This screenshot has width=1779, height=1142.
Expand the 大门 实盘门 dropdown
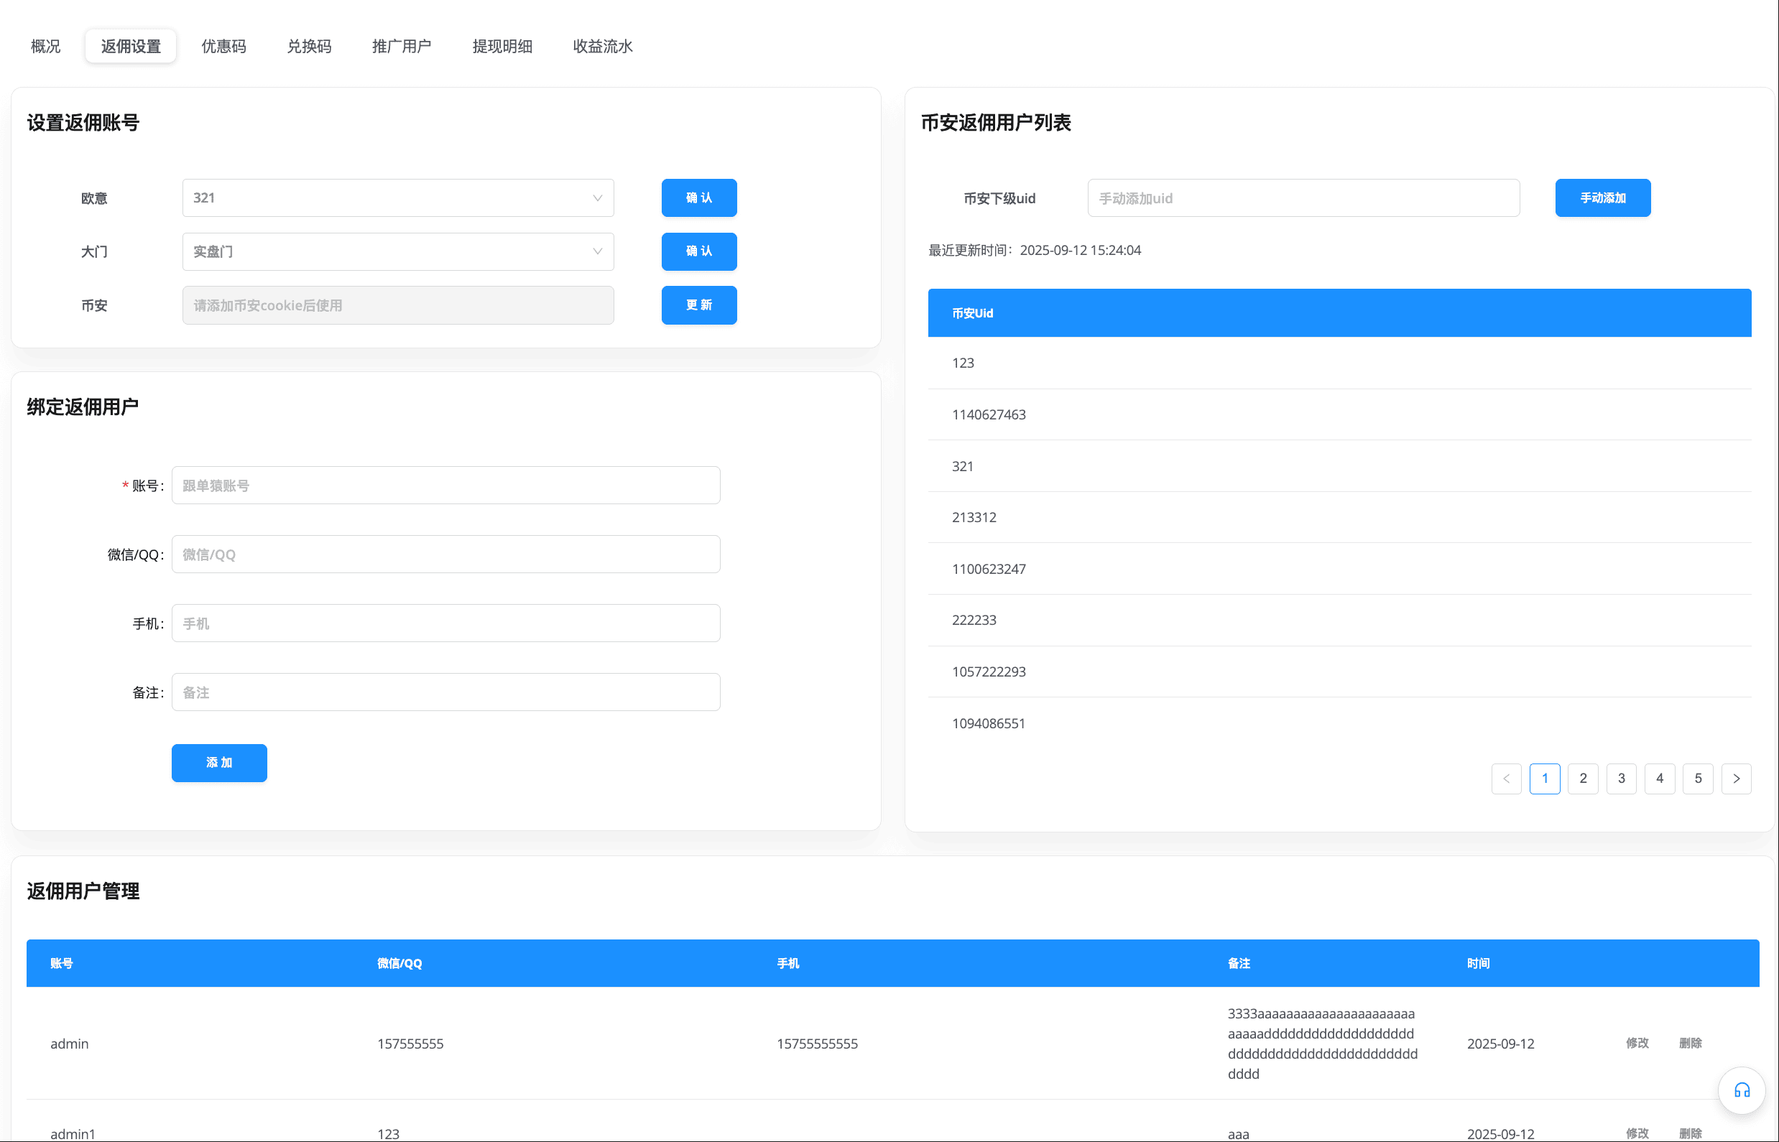(x=397, y=251)
